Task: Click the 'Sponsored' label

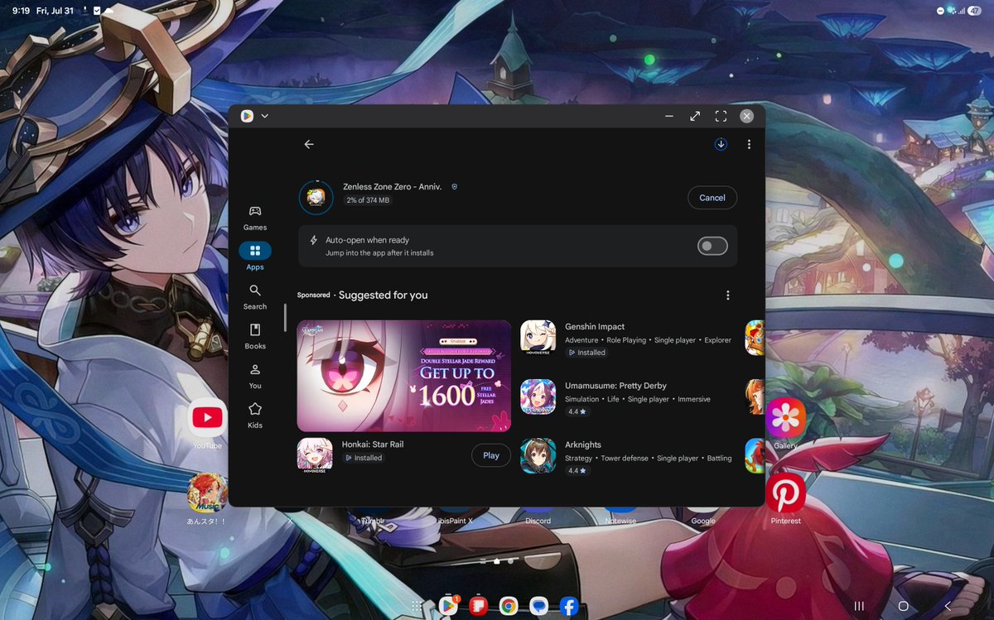Action: (x=313, y=296)
